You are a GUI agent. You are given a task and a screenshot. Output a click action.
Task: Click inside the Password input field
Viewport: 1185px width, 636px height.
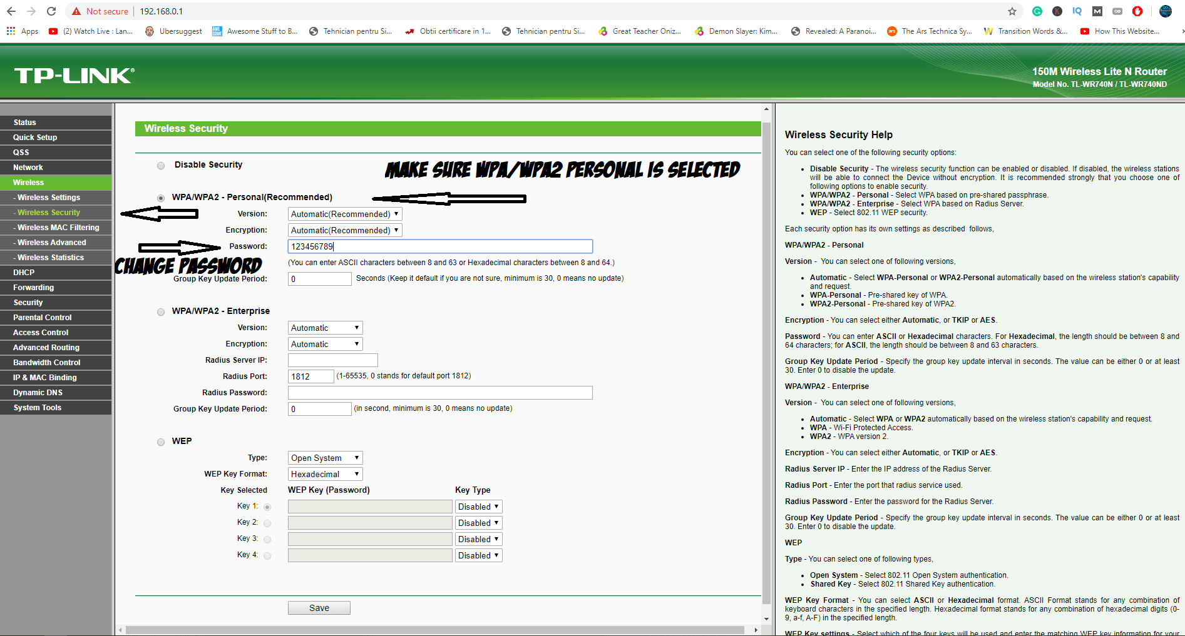pos(439,246)
